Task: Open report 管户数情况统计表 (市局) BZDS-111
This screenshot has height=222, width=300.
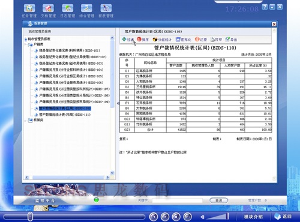Action: [65, 115]
